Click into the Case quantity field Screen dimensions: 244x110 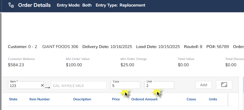click(125, 85)
